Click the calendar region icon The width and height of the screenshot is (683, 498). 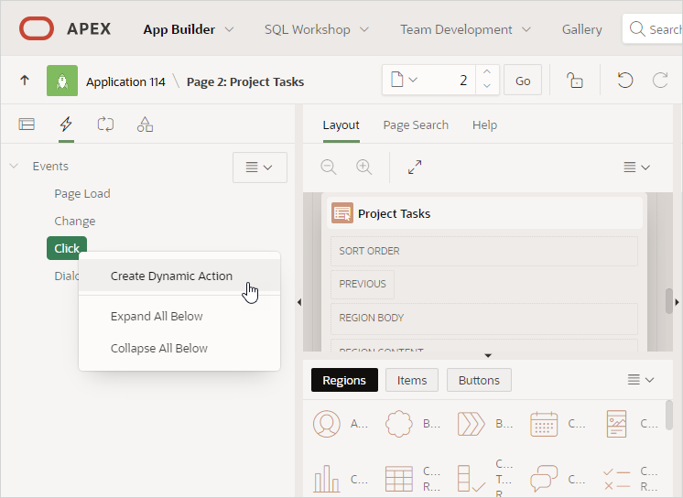tap(544, 424)
